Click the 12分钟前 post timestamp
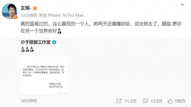The height and width of the screenshot is (107, 191). point(29,15)
